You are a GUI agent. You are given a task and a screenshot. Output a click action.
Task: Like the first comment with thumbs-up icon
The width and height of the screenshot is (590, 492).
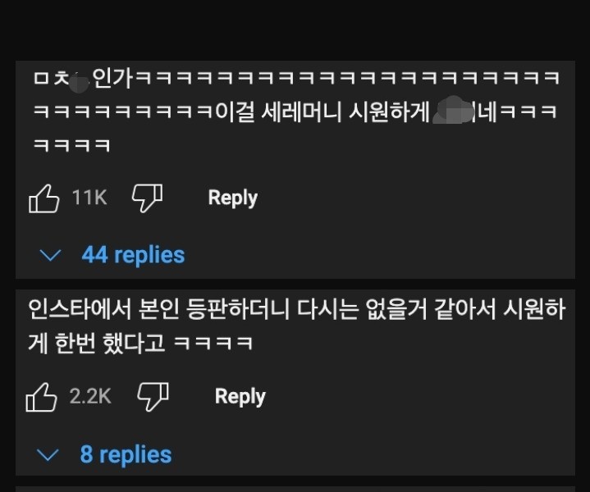point(43,198)
